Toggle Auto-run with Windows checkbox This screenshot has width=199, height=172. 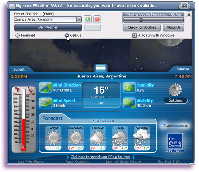134,36
